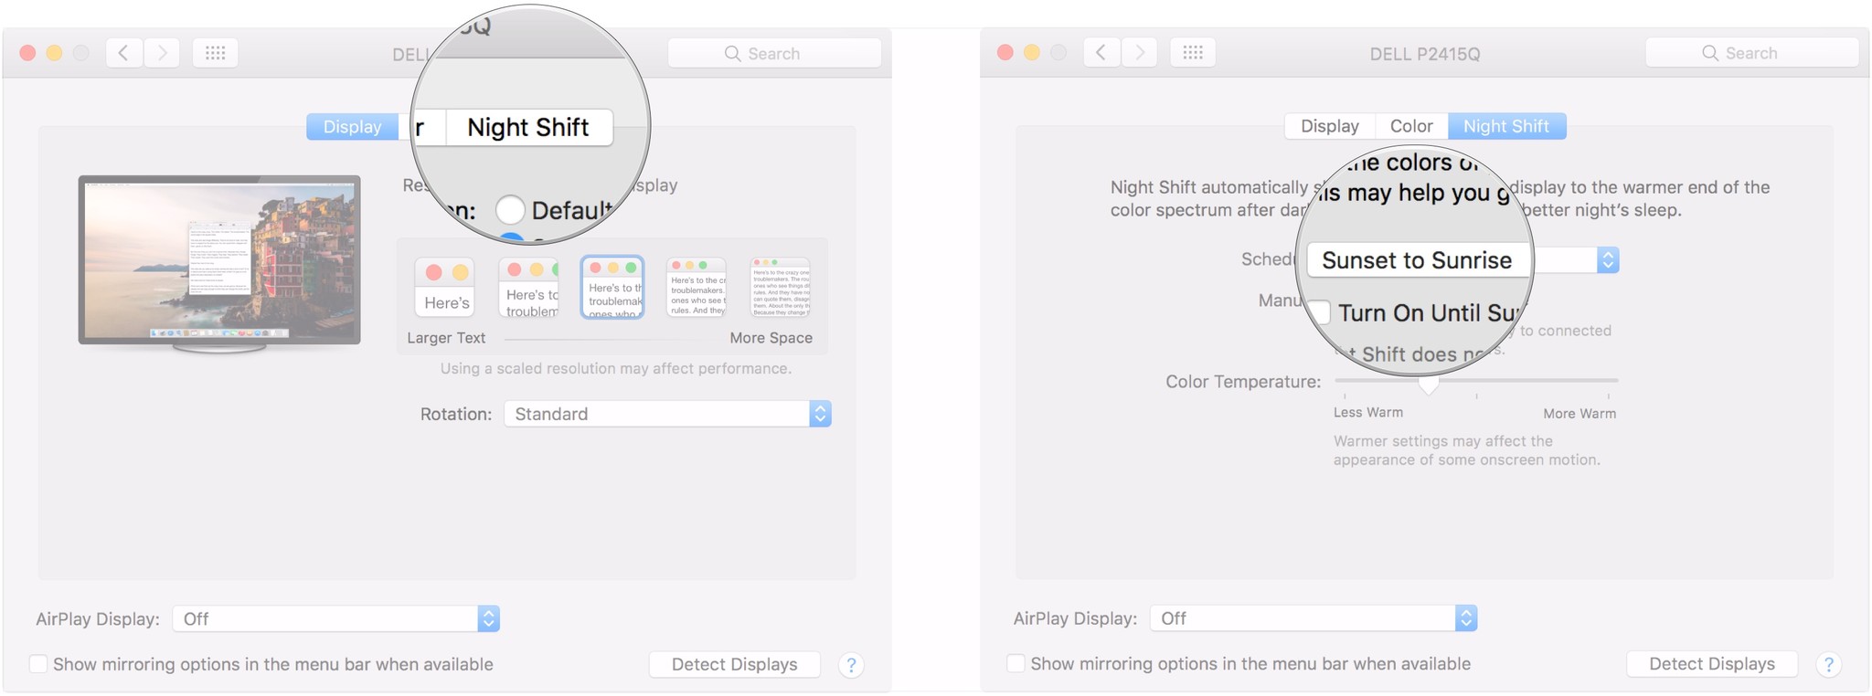This screenshot has width=1872, height=696.
Task: Click Detect Displays in the right window
Action: pos(1712,664)
